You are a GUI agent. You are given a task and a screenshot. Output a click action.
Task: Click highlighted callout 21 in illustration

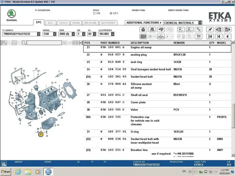pos(41,134)
